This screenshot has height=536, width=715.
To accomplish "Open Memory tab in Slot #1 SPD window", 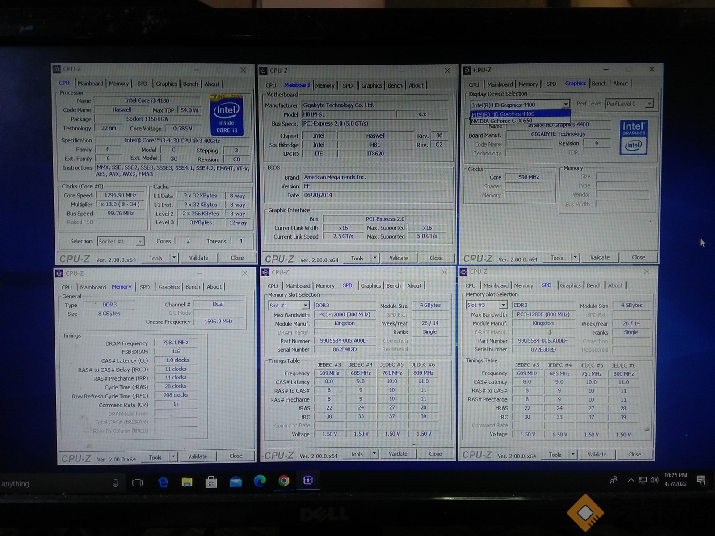I will [x=325, y=286].
